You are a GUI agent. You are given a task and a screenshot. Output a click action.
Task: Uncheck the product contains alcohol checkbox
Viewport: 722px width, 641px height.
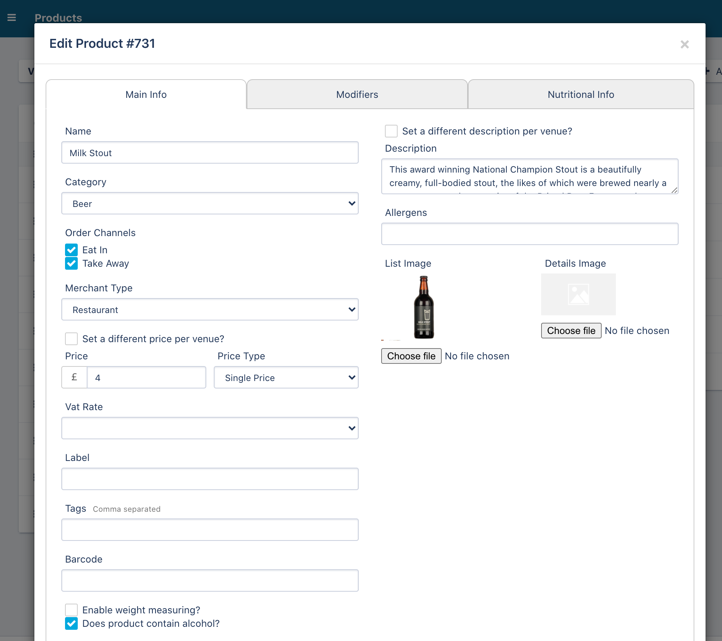point(71,623)
